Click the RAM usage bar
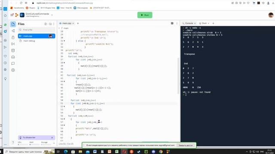Viewport: 275px width, 154px height. click(34, 145)
